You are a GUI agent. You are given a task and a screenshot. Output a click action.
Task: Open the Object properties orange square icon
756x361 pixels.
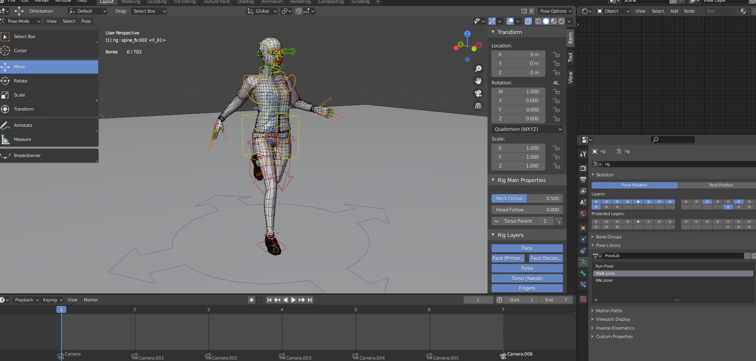[583, 228]
